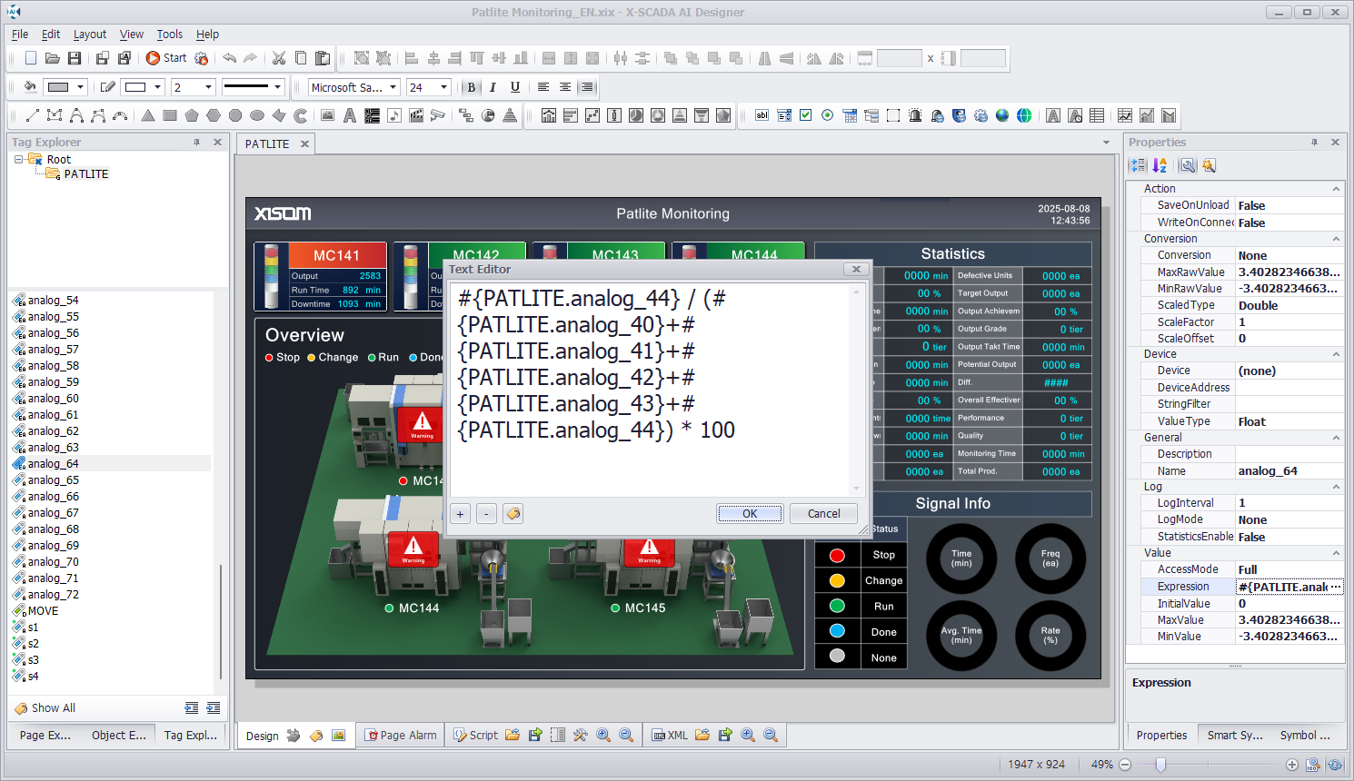Open the line color dropdown

(157, 87)
